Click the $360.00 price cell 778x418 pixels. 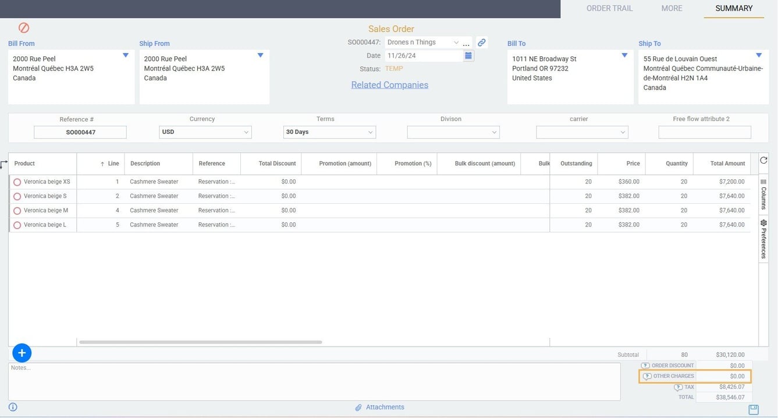point(621,182)
